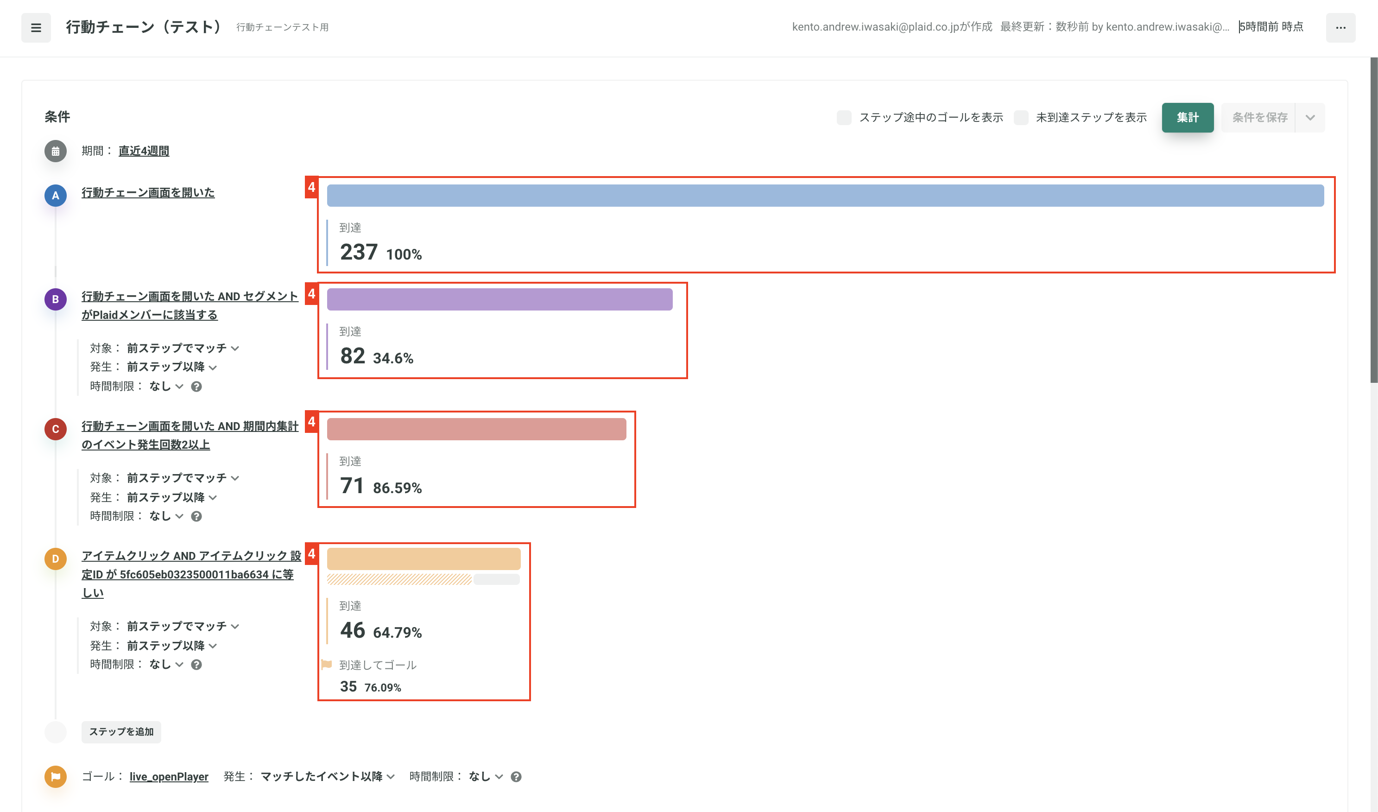Click the red step C funnel bar
The width and height of the screenshot is (1378, 812).
click(476, 429)
